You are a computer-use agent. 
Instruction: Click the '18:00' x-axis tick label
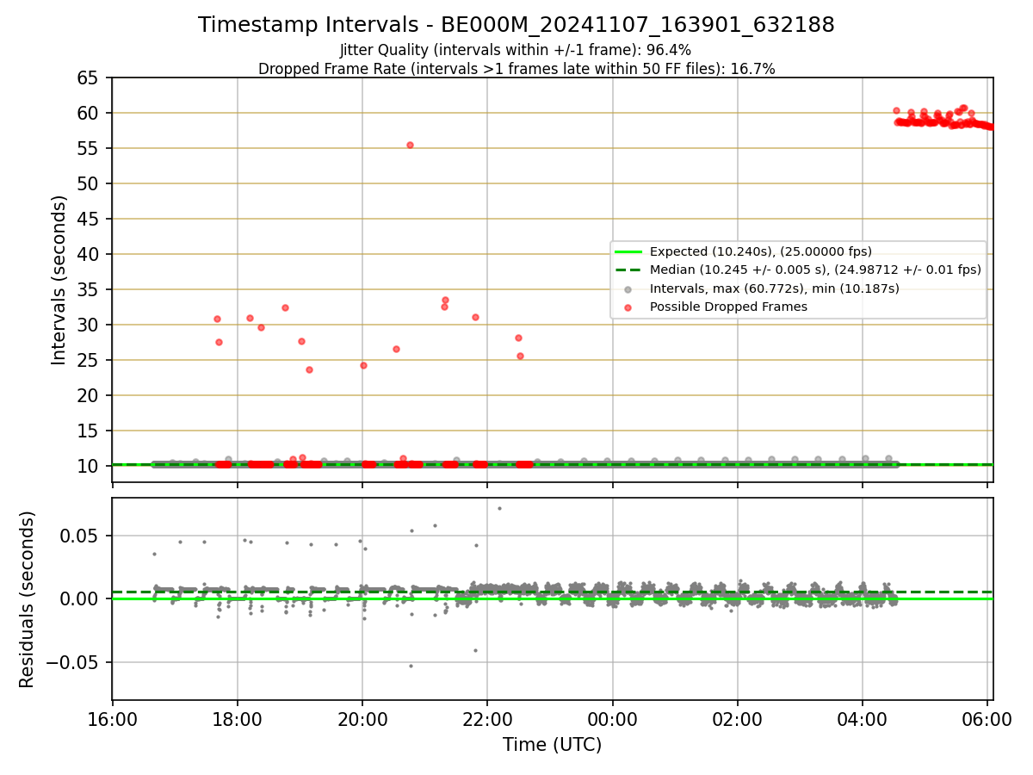point(237,718)
